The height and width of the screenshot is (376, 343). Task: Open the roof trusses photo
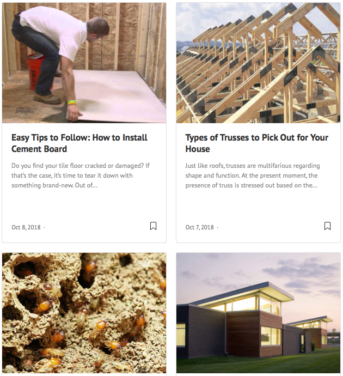[258, 63]
